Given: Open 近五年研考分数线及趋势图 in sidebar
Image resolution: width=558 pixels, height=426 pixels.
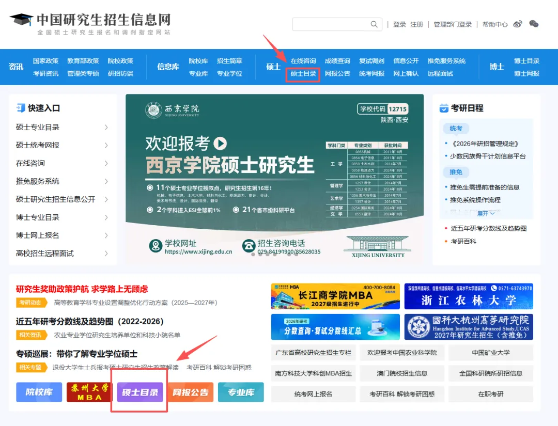Looking at the screenshot, I should [489, 228].
